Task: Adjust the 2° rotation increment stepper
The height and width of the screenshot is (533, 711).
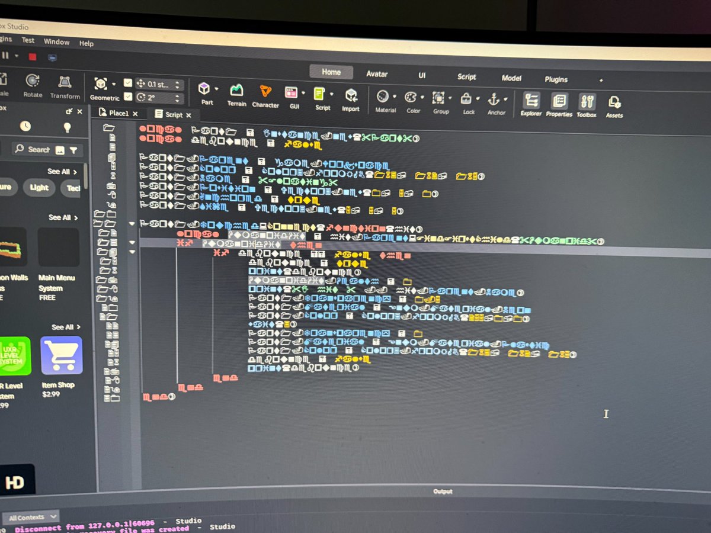Action: coord(177,99)
